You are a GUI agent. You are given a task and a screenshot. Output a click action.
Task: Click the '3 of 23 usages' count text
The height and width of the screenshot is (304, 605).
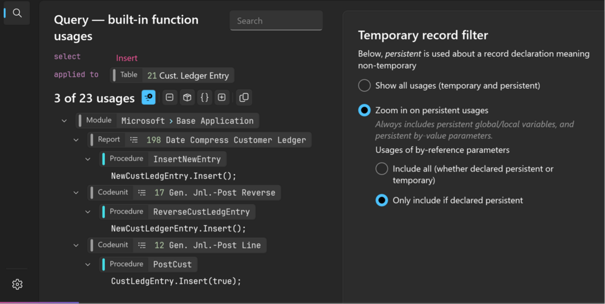[94, 98]
